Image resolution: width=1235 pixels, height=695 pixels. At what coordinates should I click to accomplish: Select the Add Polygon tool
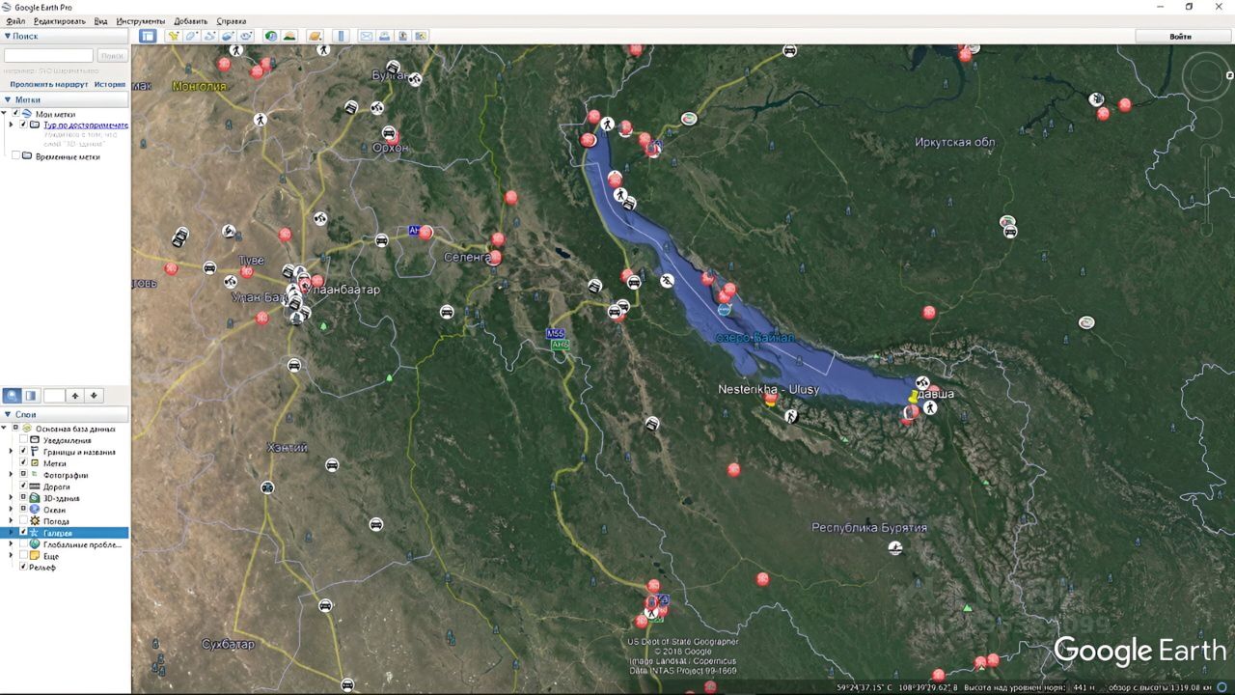coord(191,36)
